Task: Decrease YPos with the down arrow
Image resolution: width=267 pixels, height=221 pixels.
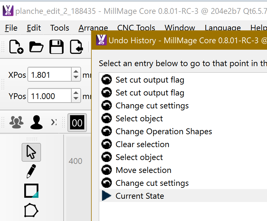Action: (76, 99)
